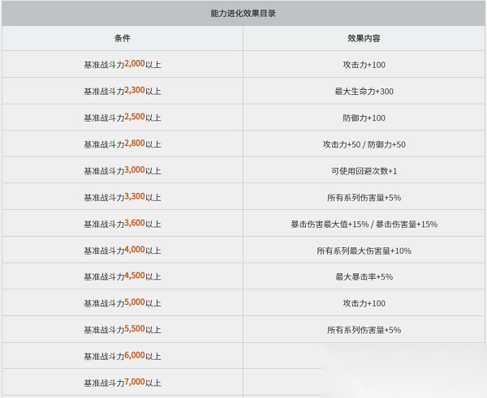Select the 基准战斗力5,000以上 condition cell
The width and height of the screenshot is (487, 398).
pos(122,303)
